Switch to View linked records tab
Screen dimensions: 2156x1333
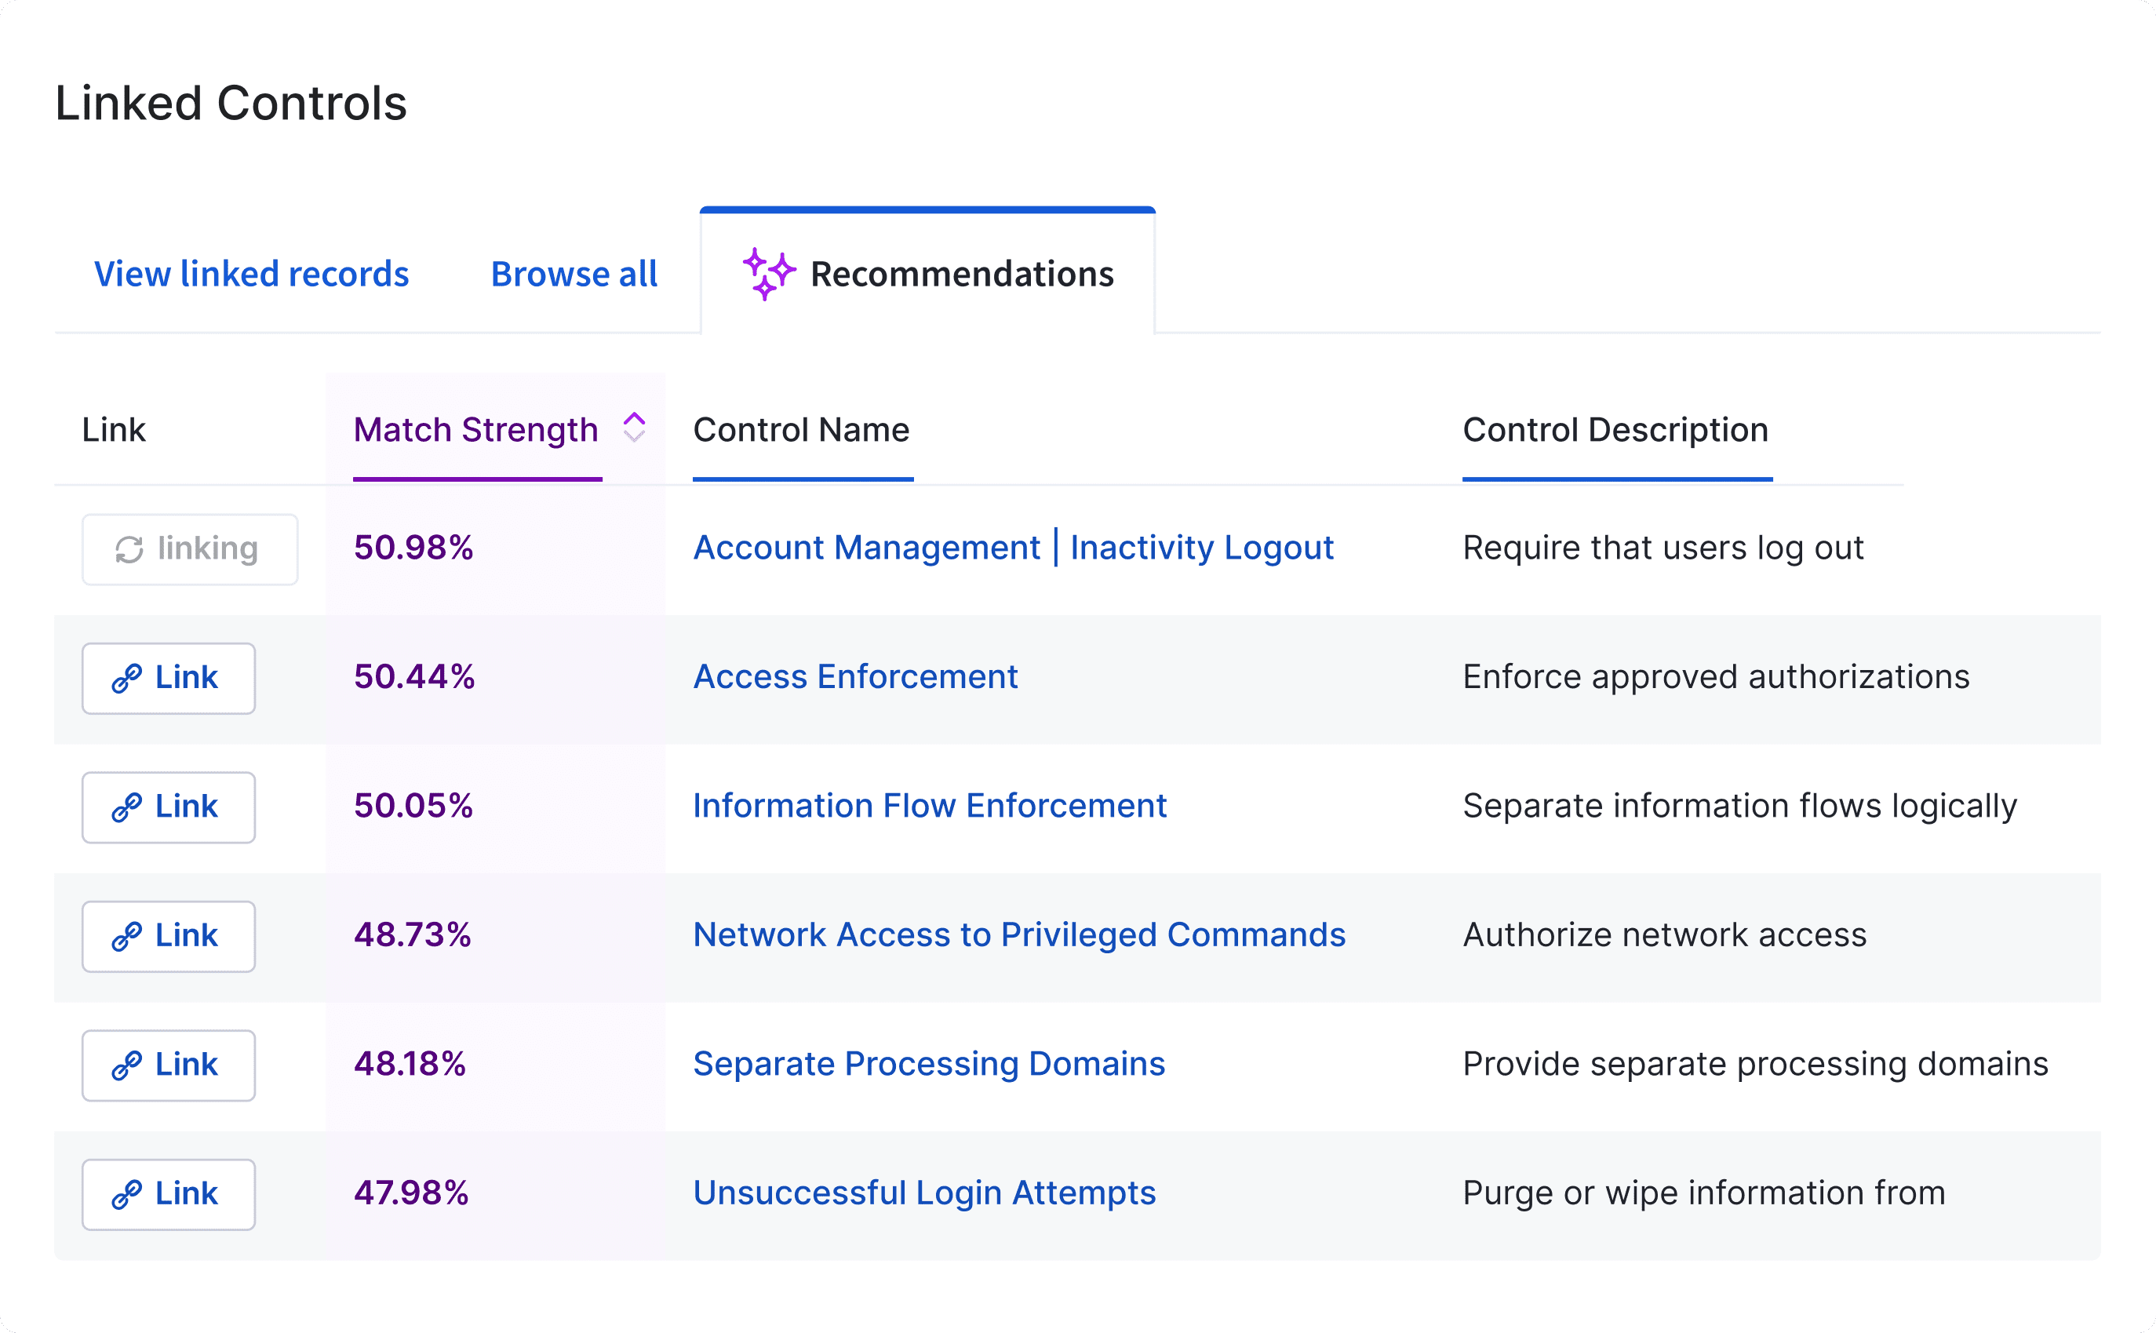[x=252, y=274]
